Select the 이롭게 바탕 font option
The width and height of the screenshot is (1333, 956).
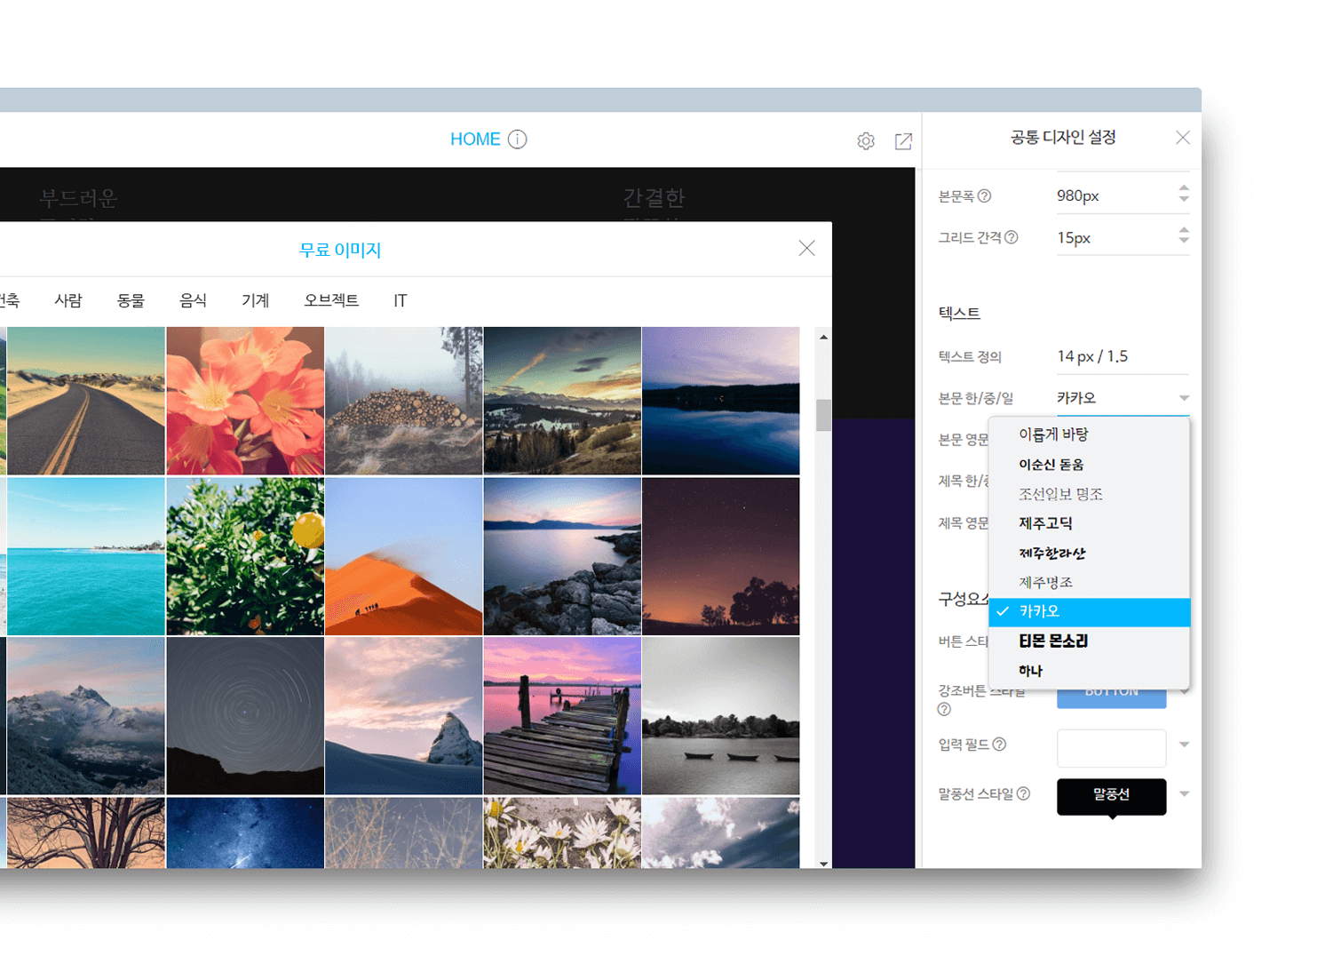click(1090, 434)
